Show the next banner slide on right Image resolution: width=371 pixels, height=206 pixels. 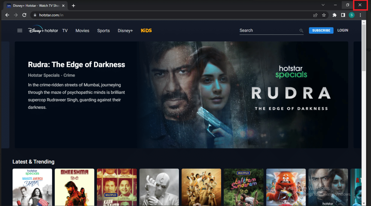point(357,95)
